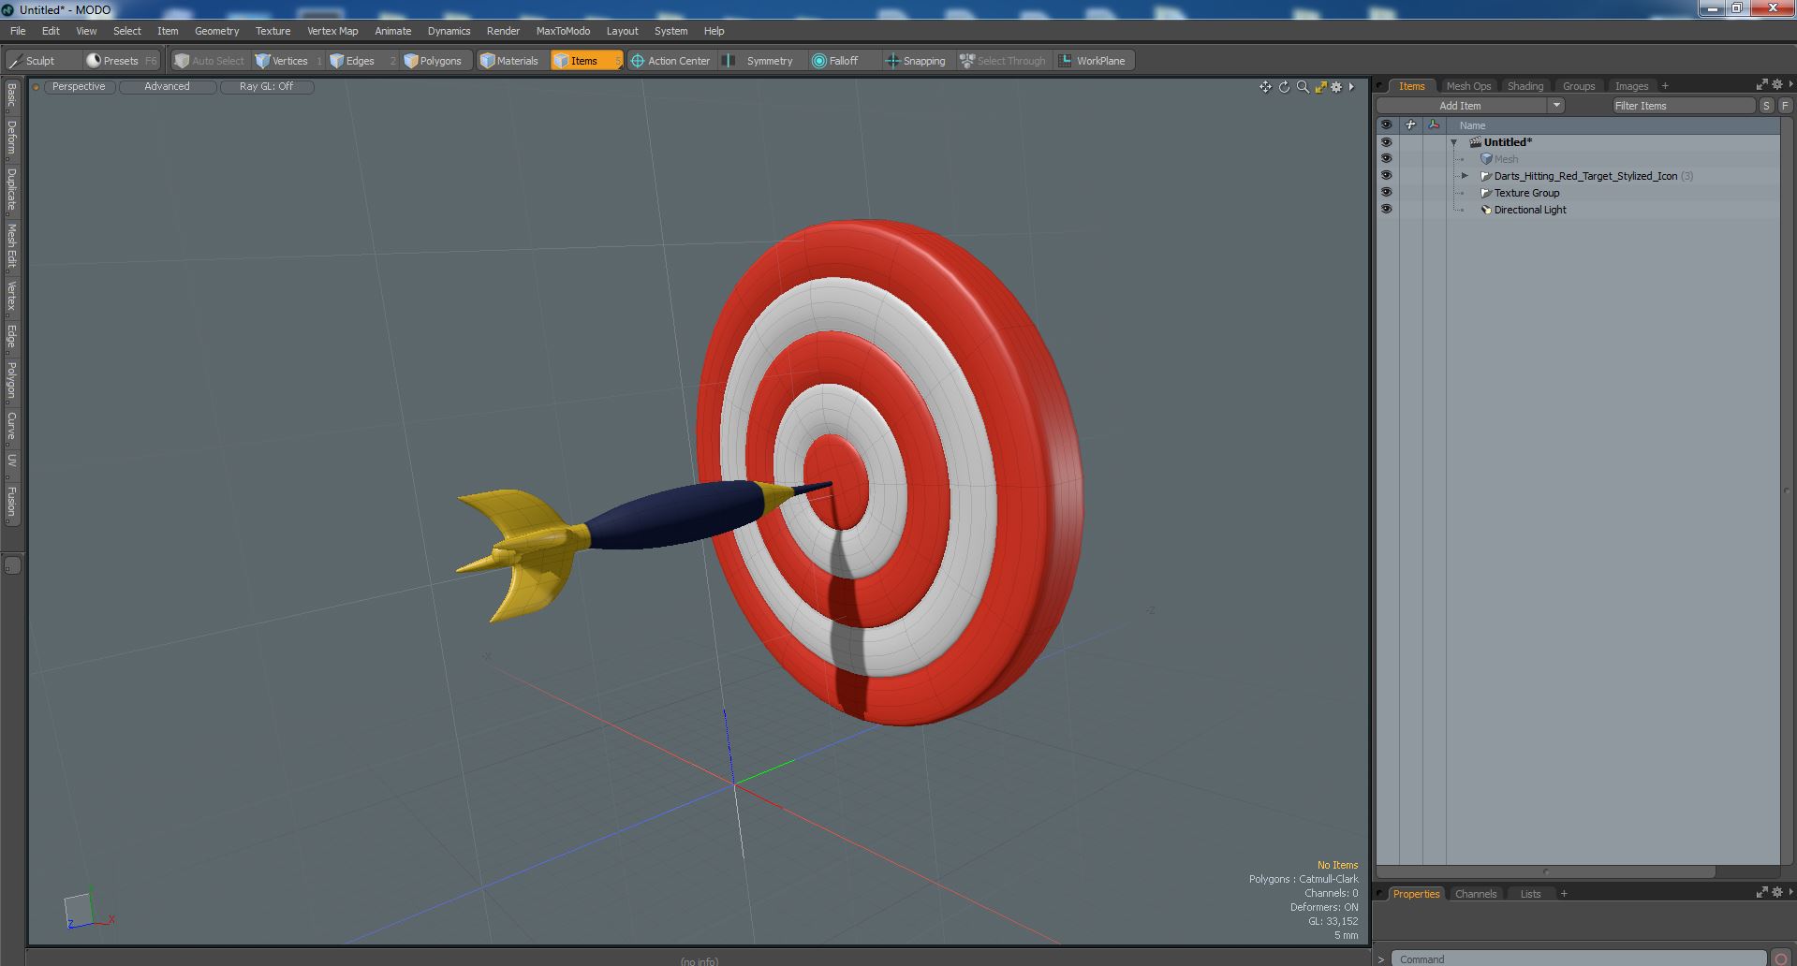This screenshot has width=1797, height=966.
Task: Click viewport rotate icon
Action: [x=1284, y=87]
